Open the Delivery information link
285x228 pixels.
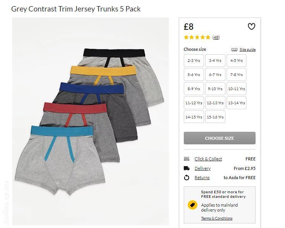click(x=202, y=168)
